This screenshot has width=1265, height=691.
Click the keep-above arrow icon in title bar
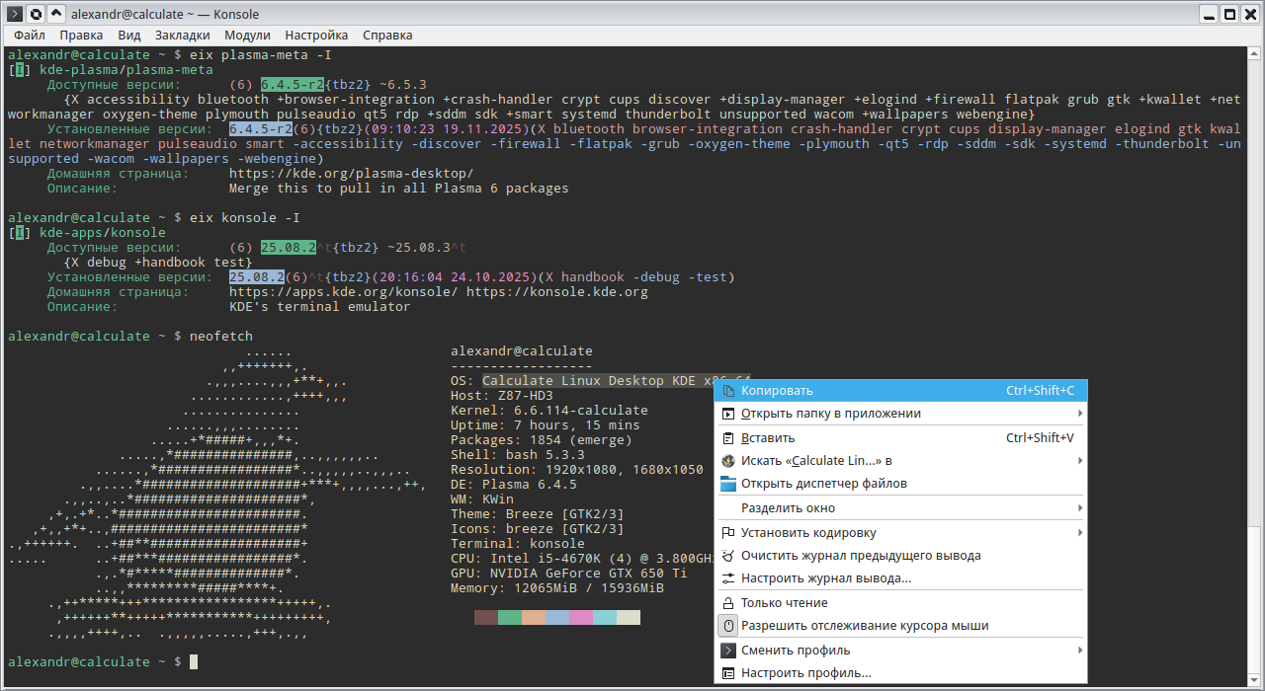pos(56,13)
